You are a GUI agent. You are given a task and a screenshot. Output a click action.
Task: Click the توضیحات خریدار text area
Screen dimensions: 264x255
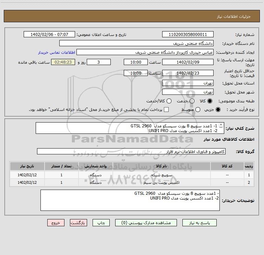pyautogui.click(x=130, y=200)
